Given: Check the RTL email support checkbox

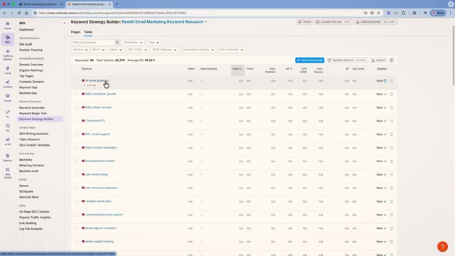Looking at the screenshot, I should (77, 134).
